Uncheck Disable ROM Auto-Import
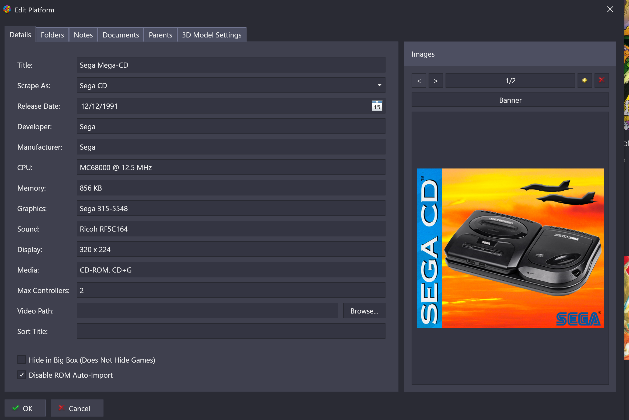 click(22, 375)
